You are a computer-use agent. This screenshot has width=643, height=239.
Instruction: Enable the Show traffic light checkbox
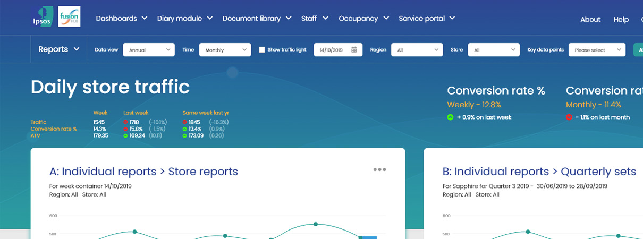[x=262, y=50]
